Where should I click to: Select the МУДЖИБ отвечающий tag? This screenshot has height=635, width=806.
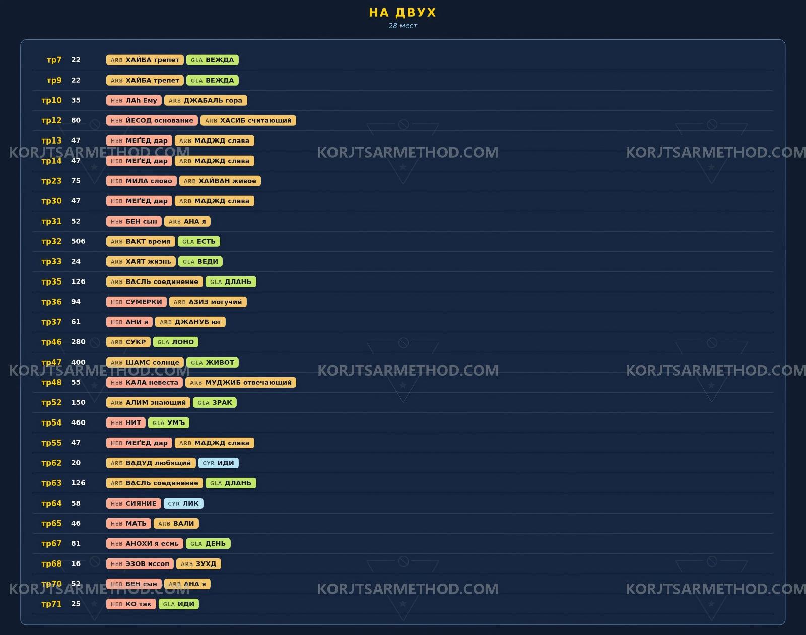tap(241, 382)
